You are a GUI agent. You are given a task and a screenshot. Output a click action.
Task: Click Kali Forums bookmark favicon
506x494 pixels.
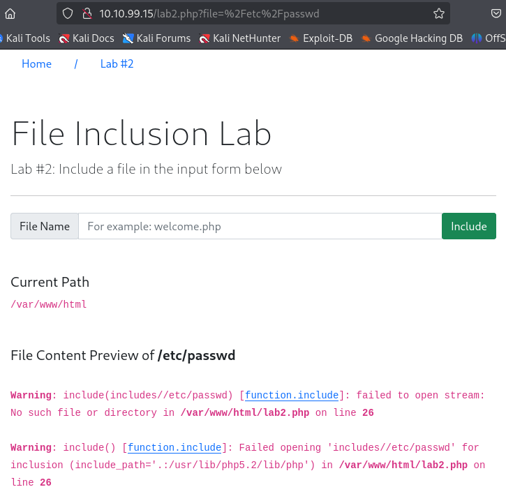pos(128,38)
